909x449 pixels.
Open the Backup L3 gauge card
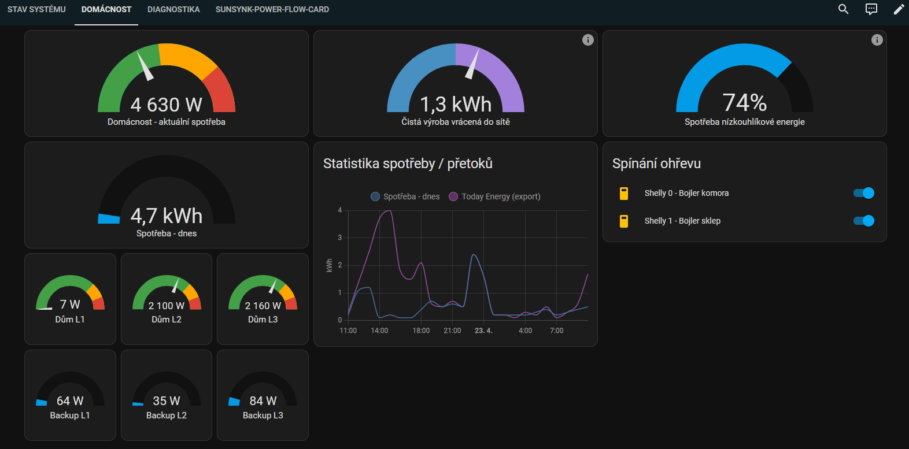263,395
